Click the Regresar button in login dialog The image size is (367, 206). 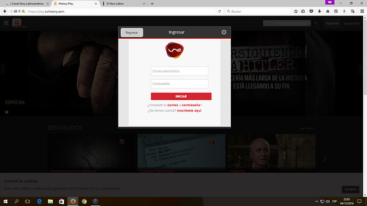click(x=132, y=32)
